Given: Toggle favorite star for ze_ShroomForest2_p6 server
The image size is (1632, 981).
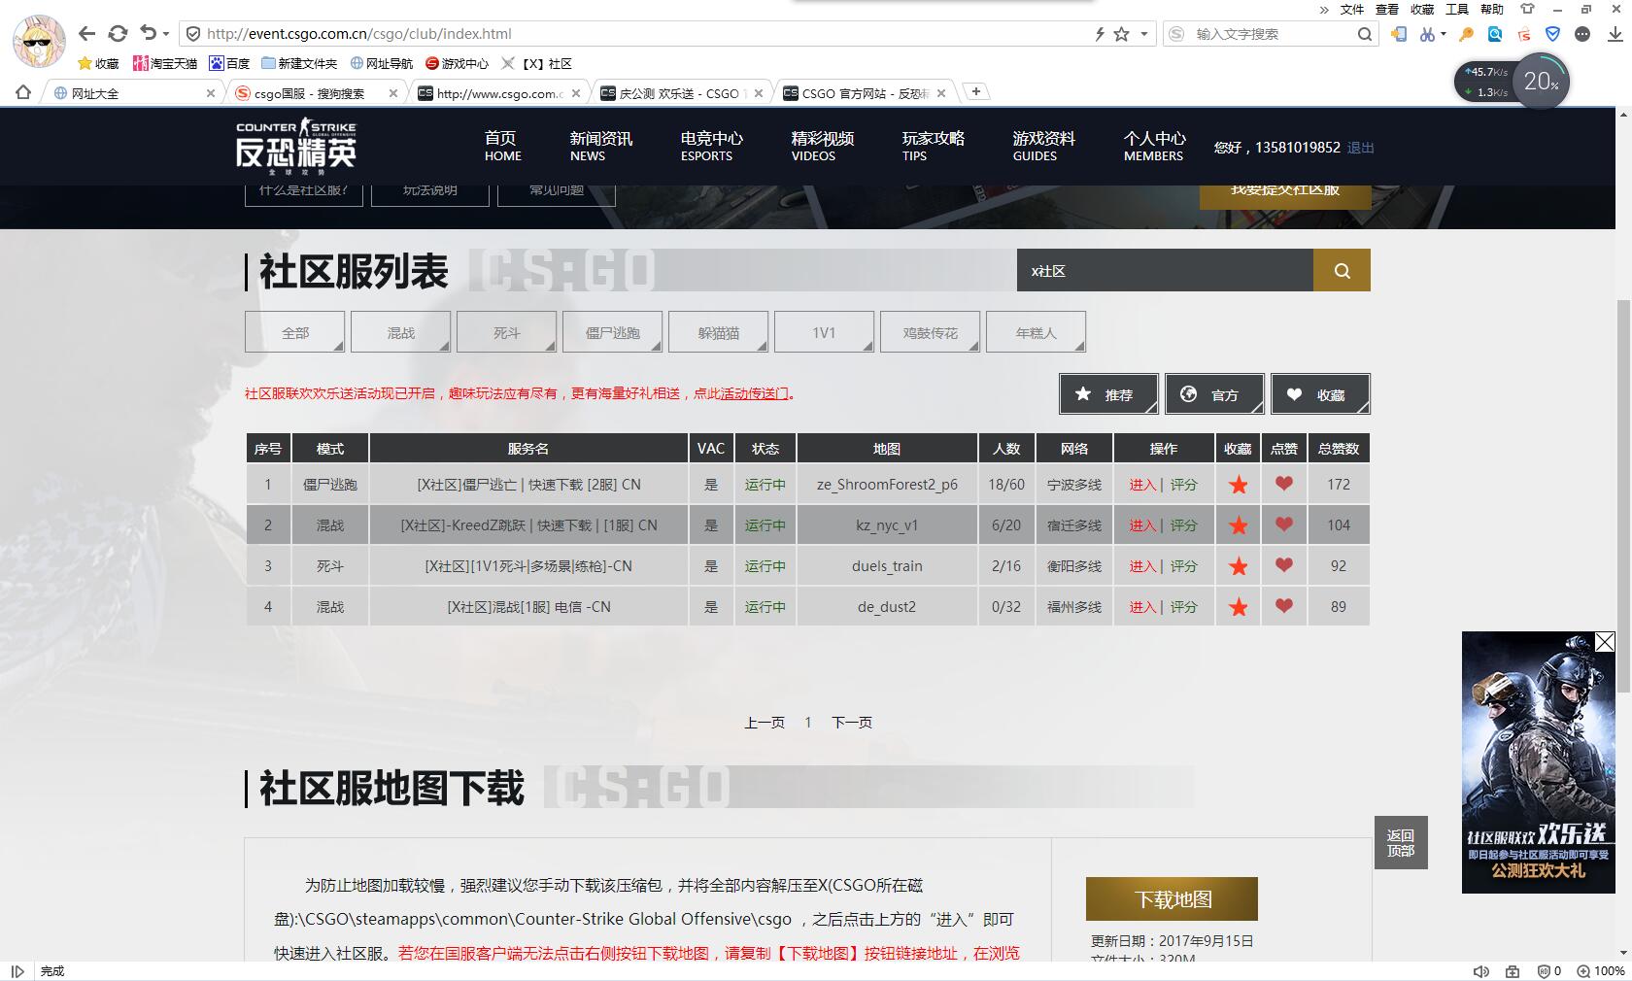Looking at the screenshot, I should click(1238, 485).
